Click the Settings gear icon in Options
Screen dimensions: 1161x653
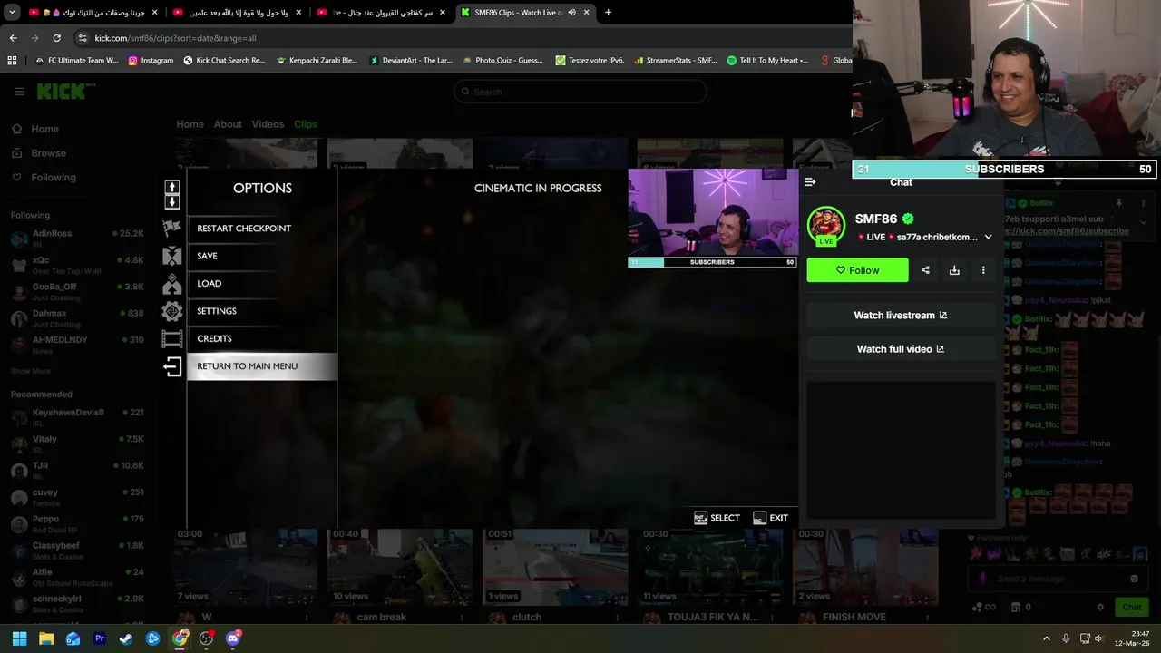pos(172,311)
